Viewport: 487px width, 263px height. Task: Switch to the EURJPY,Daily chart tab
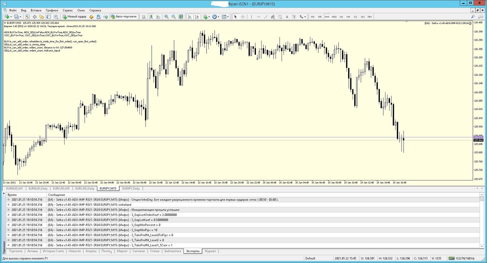131,188
